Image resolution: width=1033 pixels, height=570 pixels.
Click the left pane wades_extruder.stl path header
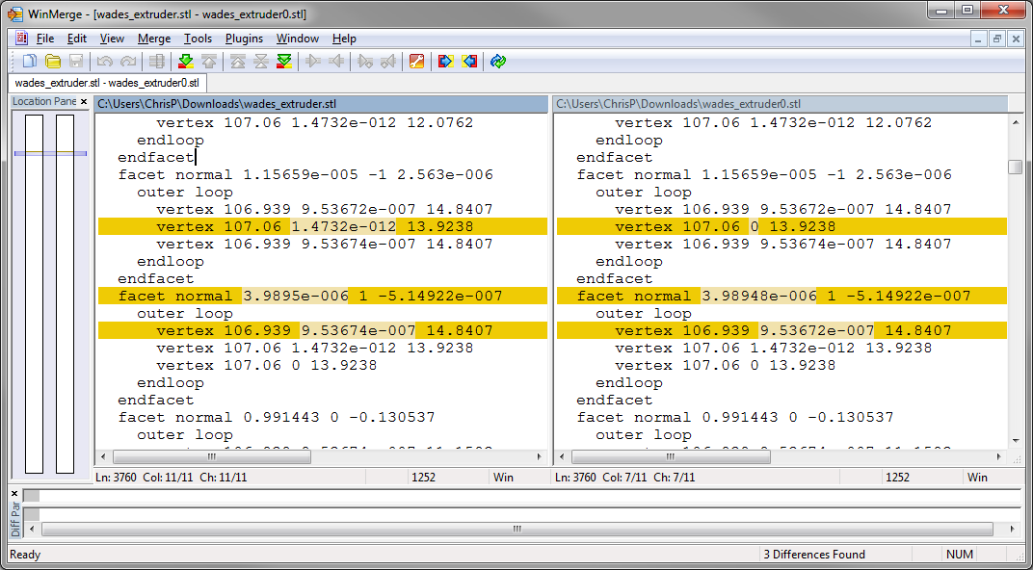(322, 103)
